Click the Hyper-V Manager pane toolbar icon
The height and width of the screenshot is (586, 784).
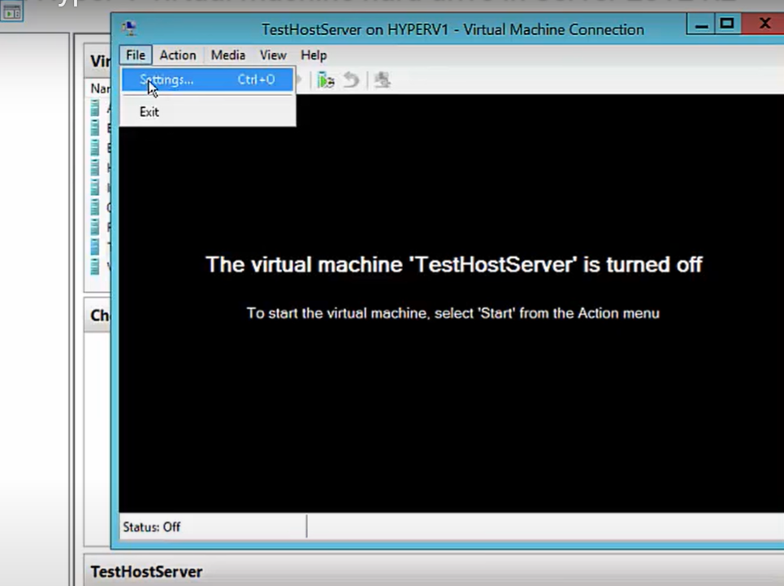pos(12,11)
